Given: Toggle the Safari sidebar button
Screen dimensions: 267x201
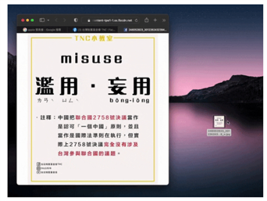Looking at the screenshot, I should [42, 20].
